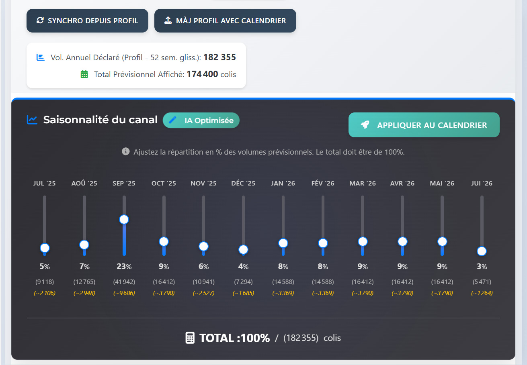Click the (10 941) volume under NOV '25

pyautogui.click(x=203, y=282)
